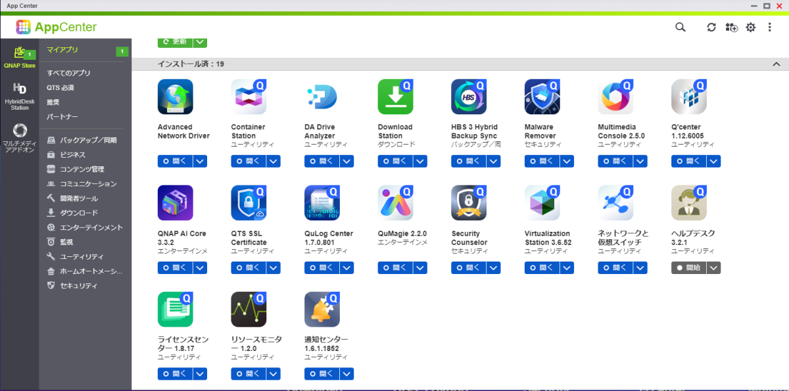Viewport: 789px width, 391px height.
Task: Open the Advanced Network Driver app icon
Action: tap(176, 97)
